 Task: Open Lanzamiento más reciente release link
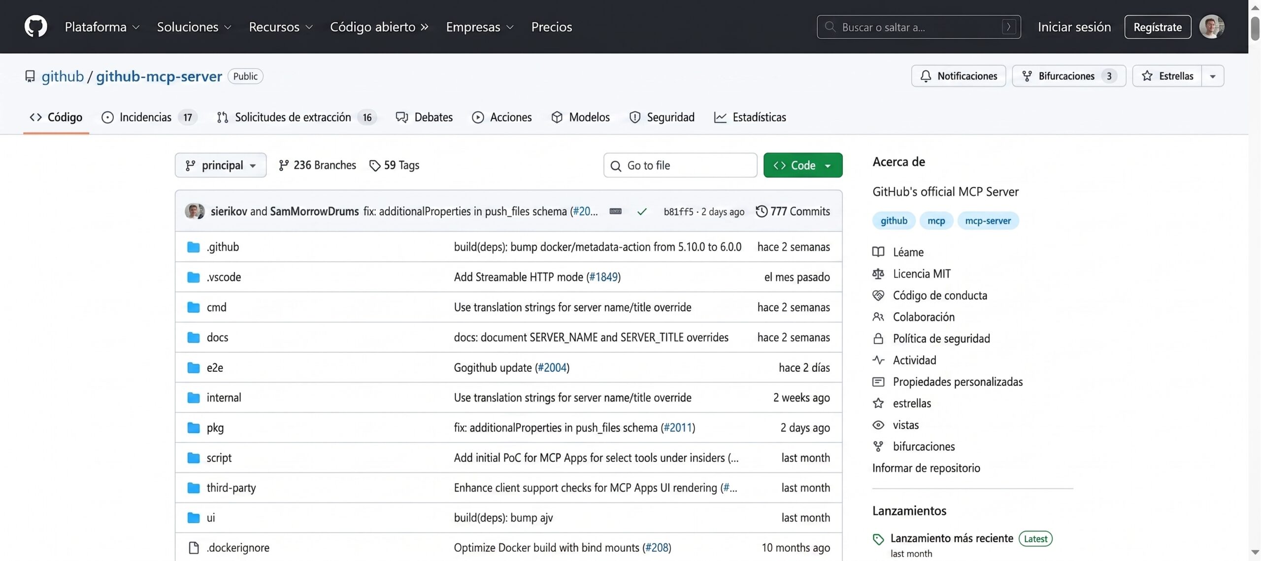coord(952,538)
